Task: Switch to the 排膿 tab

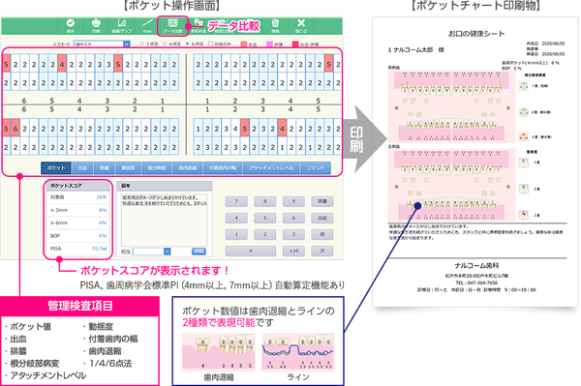Action: click(105, 168)
